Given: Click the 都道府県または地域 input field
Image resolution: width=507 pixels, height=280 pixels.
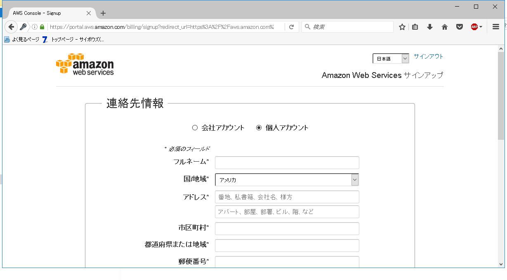Looking at the screenshot, I should 287,245.
